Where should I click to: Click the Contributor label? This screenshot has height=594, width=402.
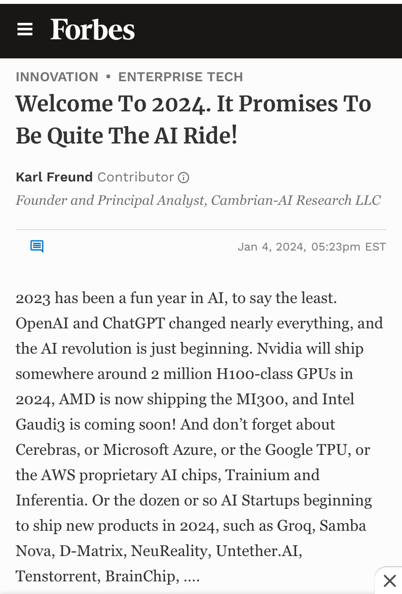coord(135,177)
